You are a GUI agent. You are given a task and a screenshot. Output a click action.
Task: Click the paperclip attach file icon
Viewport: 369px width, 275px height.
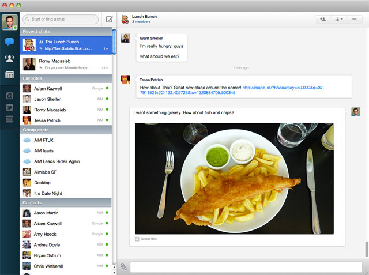point(123,267)
